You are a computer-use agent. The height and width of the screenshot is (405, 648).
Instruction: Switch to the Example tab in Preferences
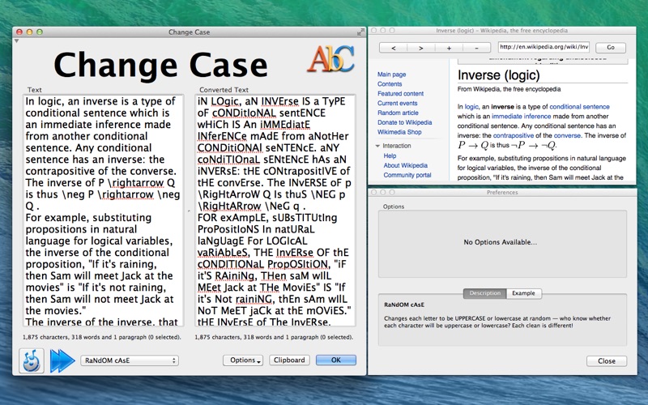tap(523, 293)
